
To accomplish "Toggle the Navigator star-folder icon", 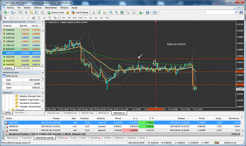I will pos(31,13).
